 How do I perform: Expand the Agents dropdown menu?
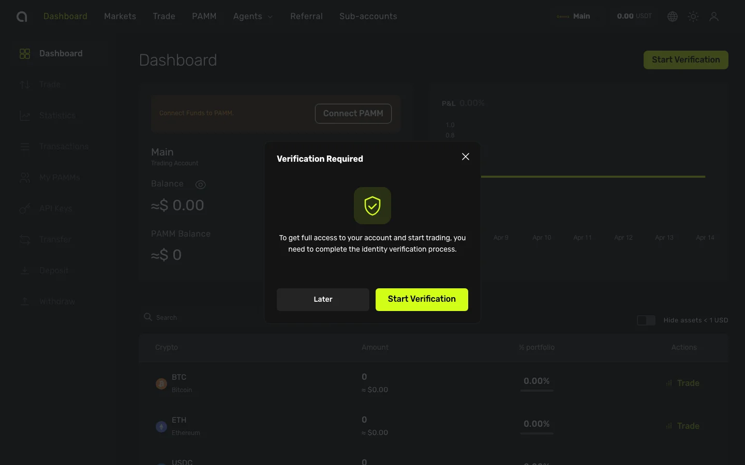tap(252, 17)
